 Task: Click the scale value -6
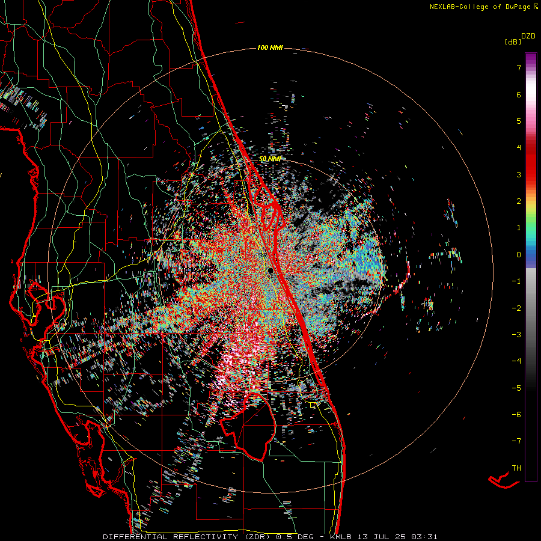pos(516,415)
